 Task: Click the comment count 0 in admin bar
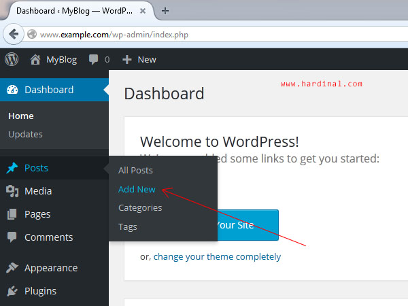pyautogui.click(x=107, y=60)
